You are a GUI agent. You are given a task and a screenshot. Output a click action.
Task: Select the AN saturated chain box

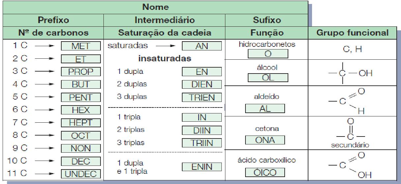point(202,46)
